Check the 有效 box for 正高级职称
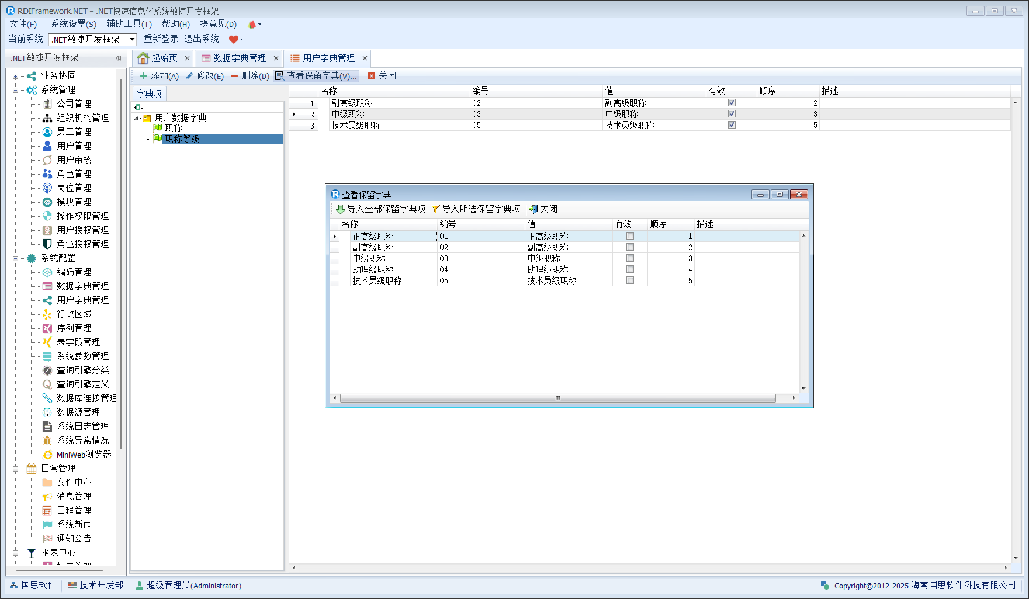 pyautogui.click(x=630, y=236)
